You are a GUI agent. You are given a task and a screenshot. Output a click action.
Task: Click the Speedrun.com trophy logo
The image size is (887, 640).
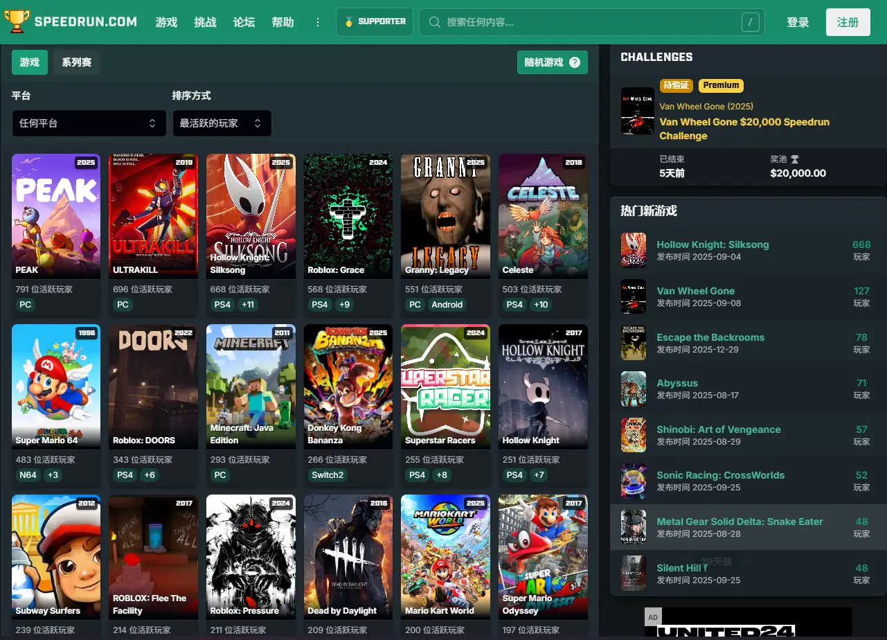[17, 21]
